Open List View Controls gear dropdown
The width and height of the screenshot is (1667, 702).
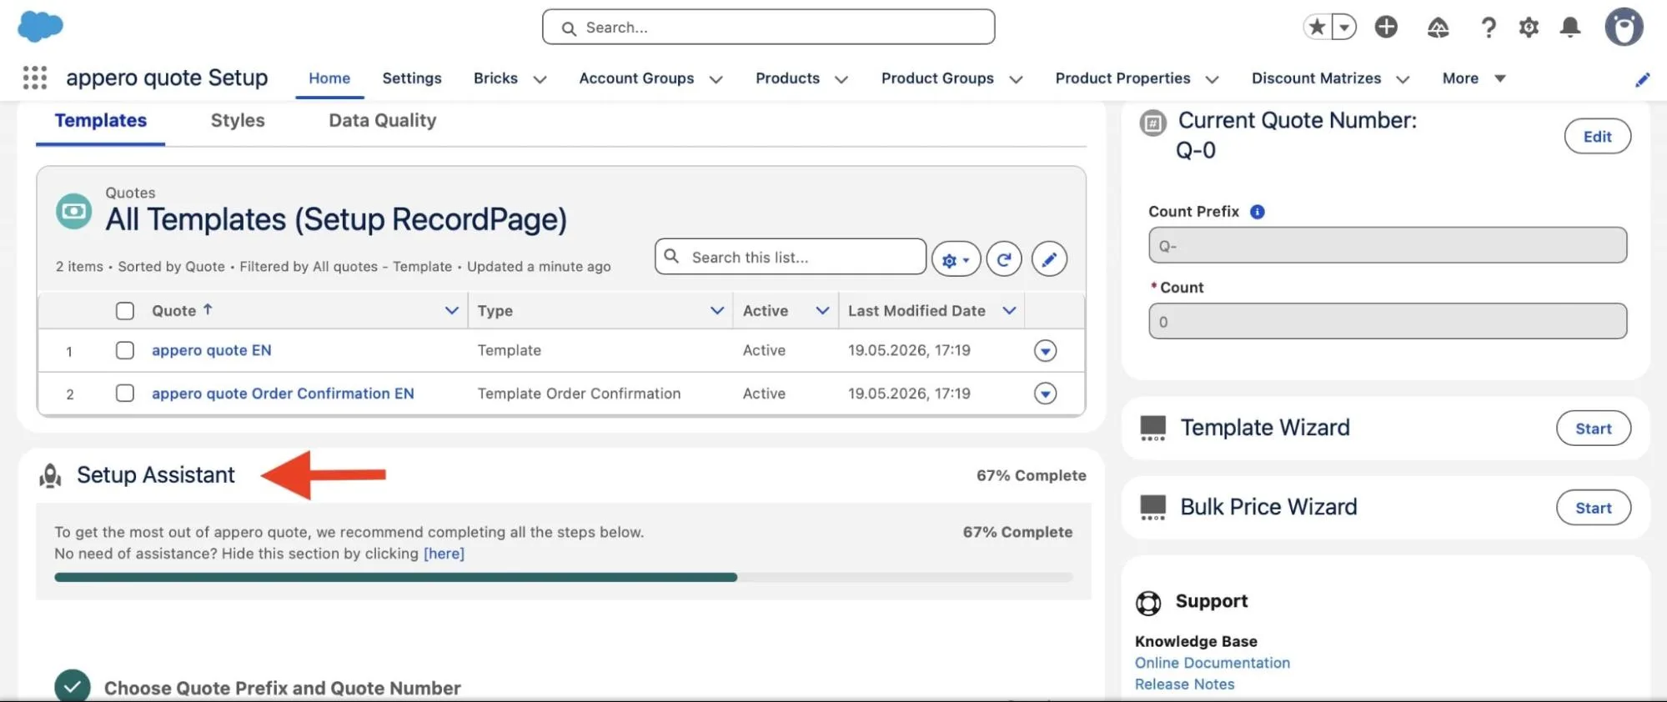956,259
